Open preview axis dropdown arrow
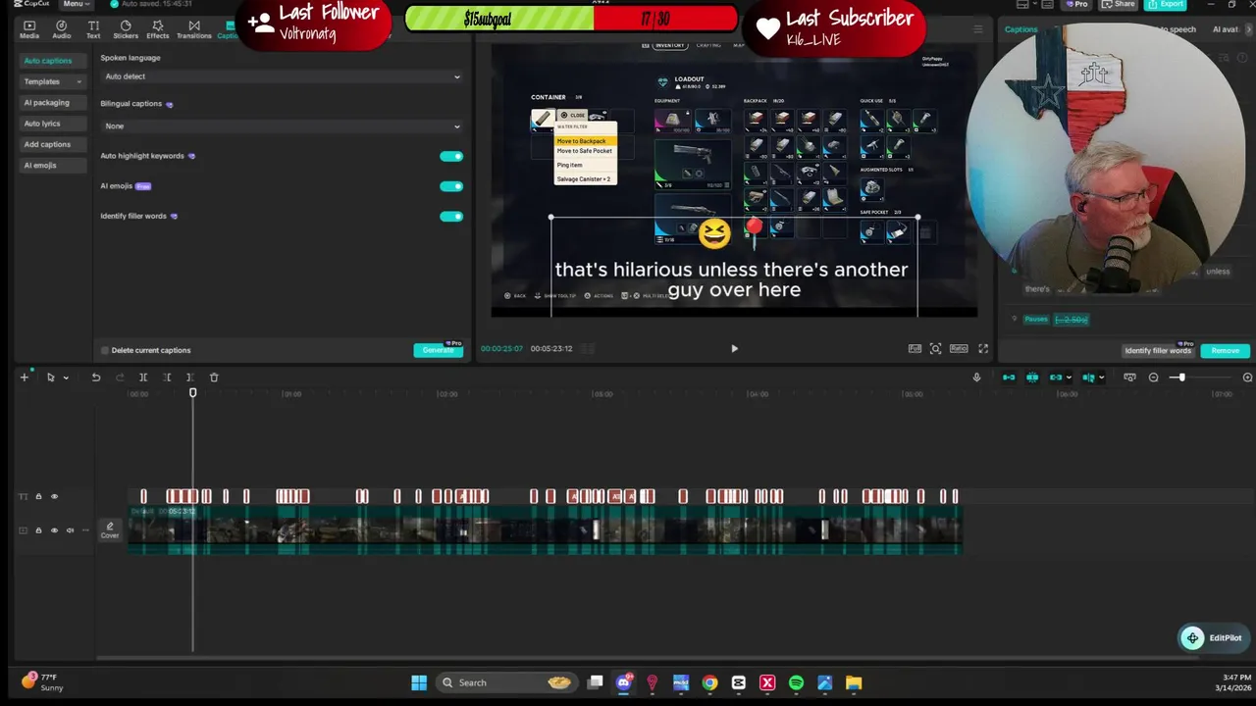The height and width of the screenshot is (706, 1256). (x=1101, y=378)
